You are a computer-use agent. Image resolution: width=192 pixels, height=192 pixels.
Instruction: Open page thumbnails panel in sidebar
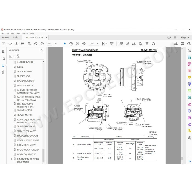point(3,59)
